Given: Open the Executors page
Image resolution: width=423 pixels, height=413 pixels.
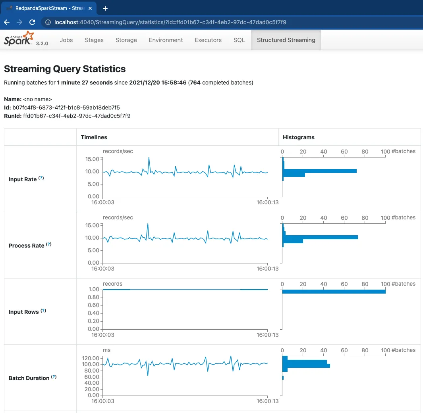Looking at the screenshot, I should [x=208, y=40].
